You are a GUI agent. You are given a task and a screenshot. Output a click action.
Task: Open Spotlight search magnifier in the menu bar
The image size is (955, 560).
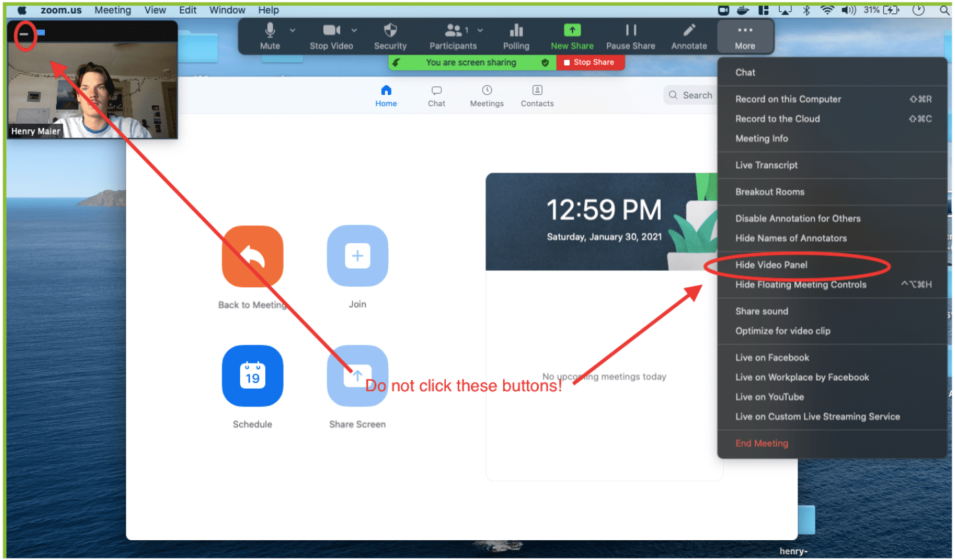pyautogui.click(x=944, y=10)
